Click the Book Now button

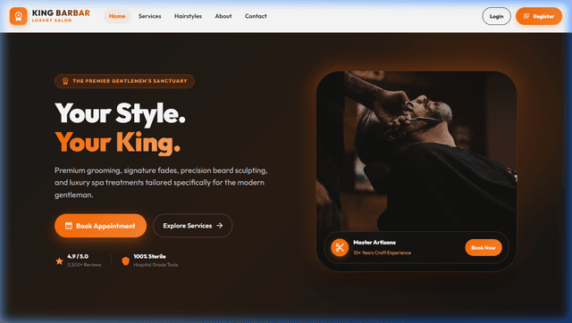[x=484, y=248]
